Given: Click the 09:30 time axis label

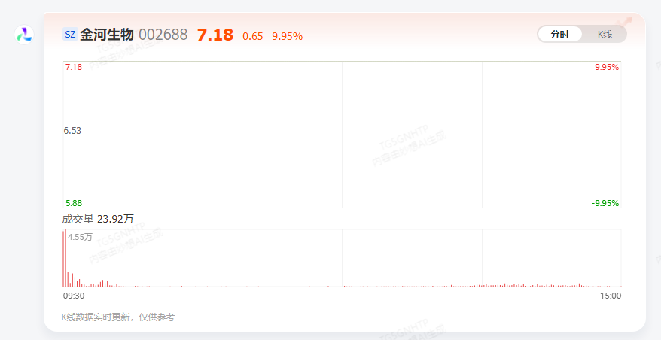Looking at the screenshot, I should point(74,296).
